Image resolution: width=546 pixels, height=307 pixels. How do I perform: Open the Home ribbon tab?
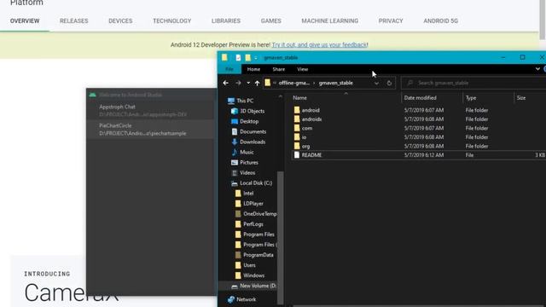click(x=253, y=69)
